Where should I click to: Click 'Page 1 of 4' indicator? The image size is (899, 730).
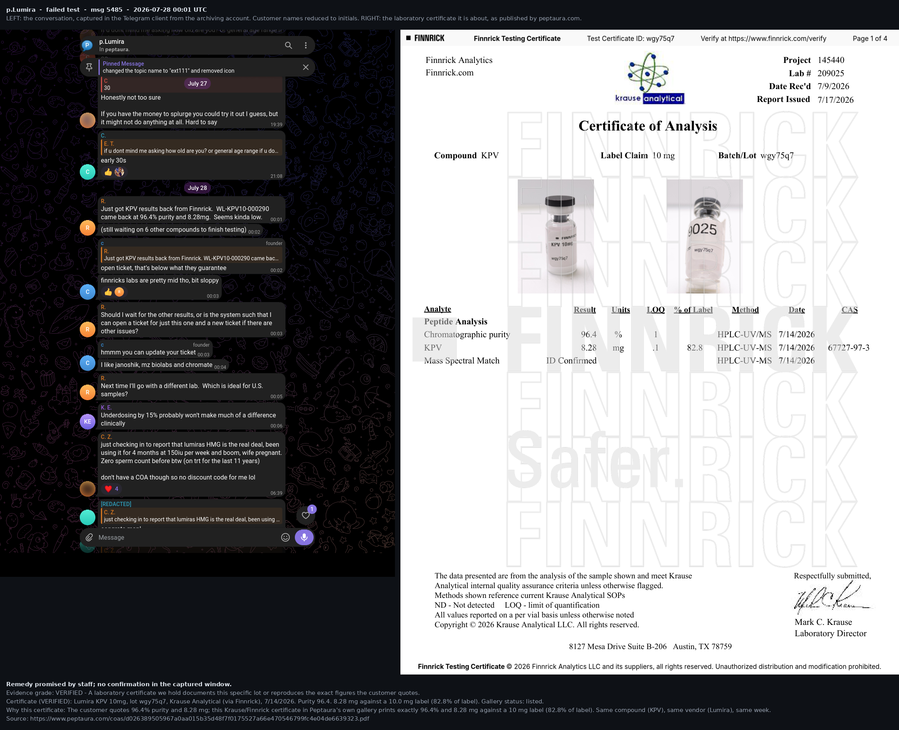(x=870, y=39)
